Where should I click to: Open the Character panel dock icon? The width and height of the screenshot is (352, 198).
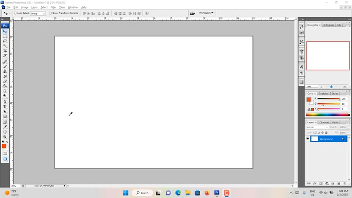click(x=302, y=67)
